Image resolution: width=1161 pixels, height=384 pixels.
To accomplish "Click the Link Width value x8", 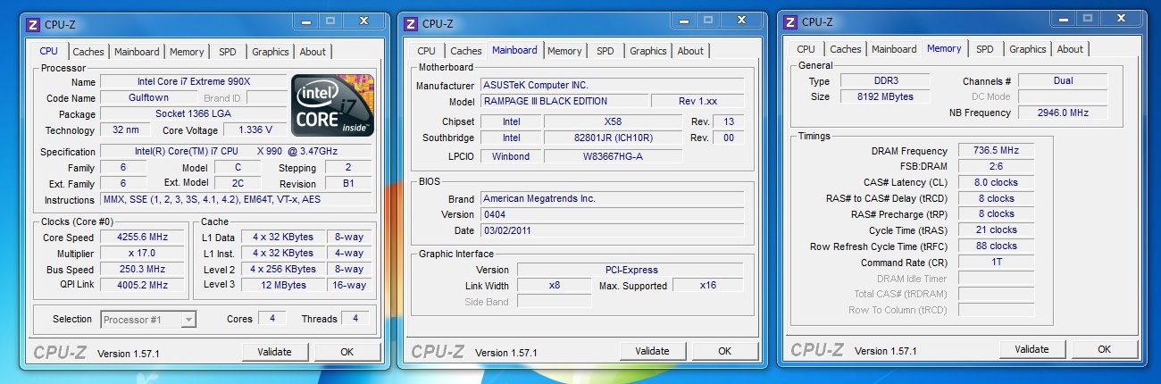I will point(555,286).
